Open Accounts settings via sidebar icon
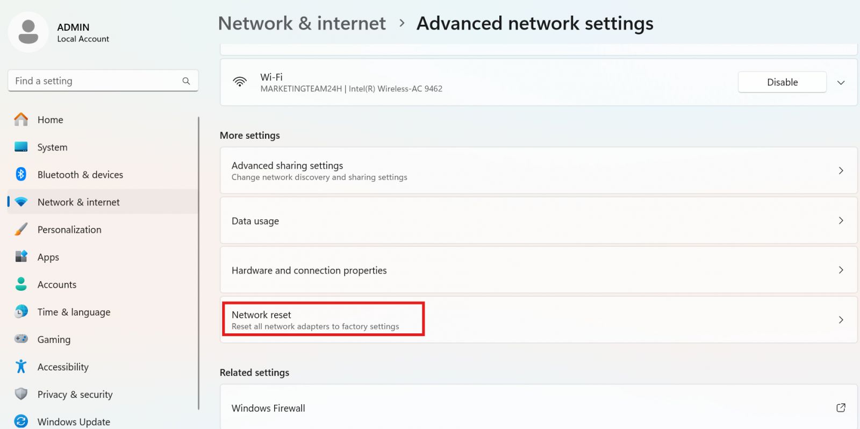 pyautogui.click(x=20, y=284)
